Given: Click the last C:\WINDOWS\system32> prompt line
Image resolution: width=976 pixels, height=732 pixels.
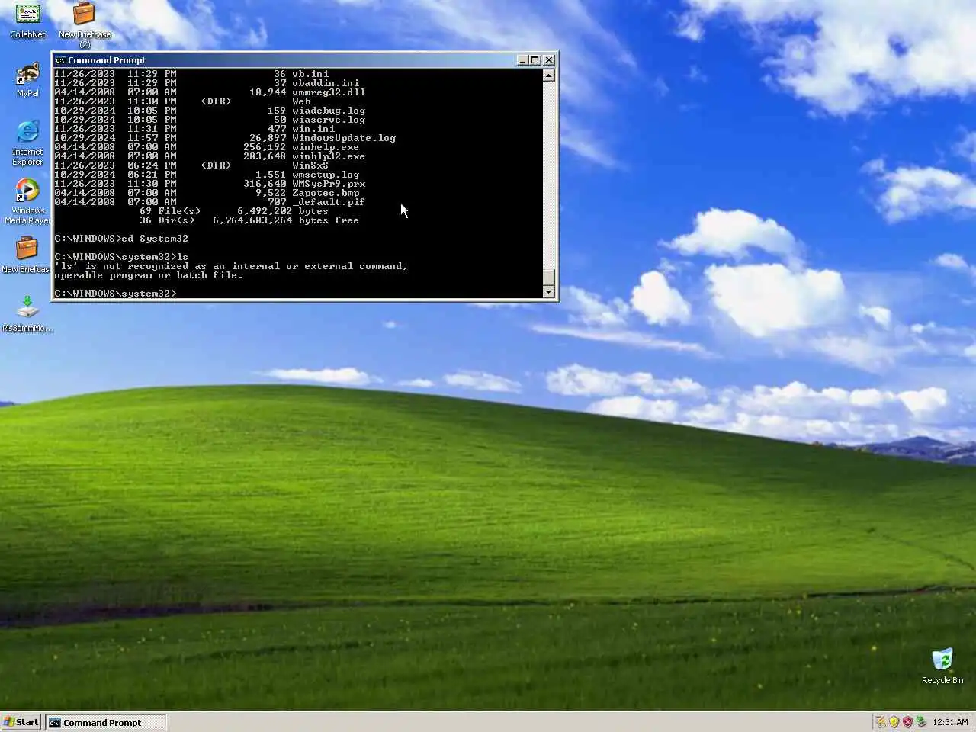Looking at the screenshot, I should (115, 294).
